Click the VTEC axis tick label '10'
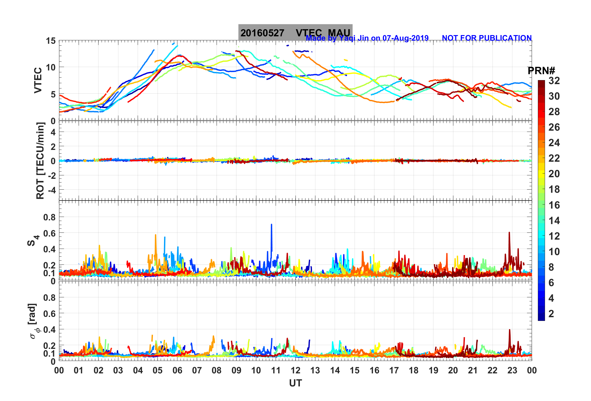The image size is (591, 401). click(51, 67)
